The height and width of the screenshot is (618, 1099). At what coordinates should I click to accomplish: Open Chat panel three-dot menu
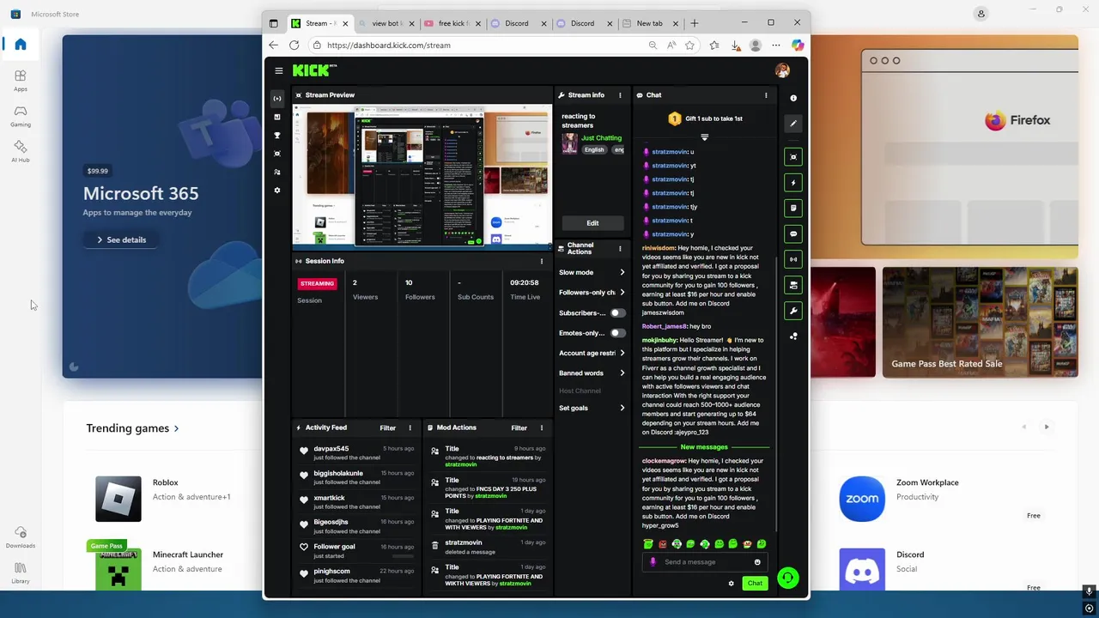pos(766,95)
